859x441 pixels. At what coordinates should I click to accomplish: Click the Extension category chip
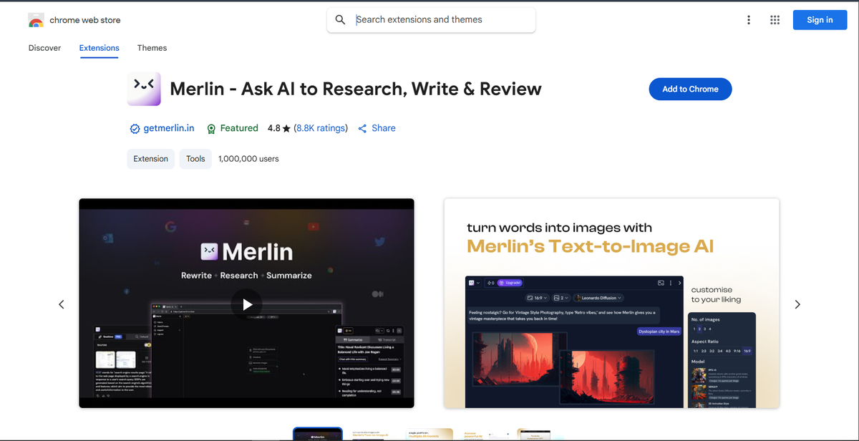click(151, 159)
